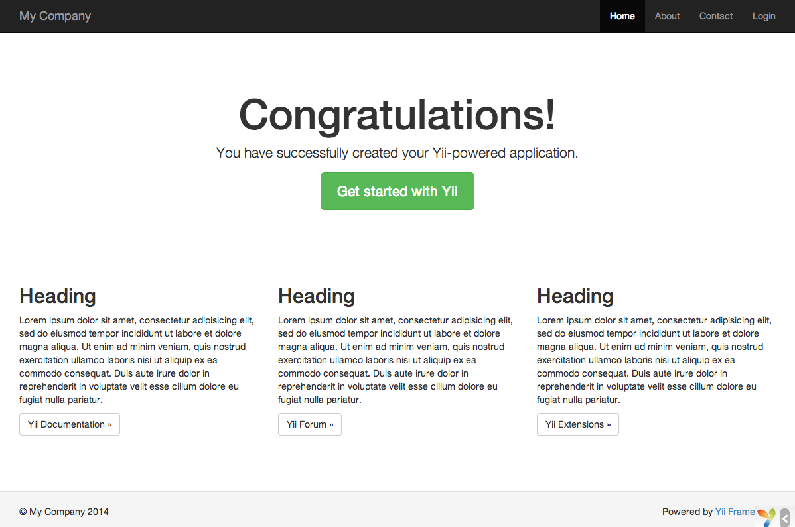Open the About page
Image resolution: width=795 pixels, height=527 pixels.
[666, 16]
